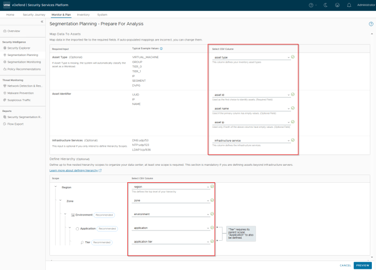Click the Preview button
This screenshot has width=376, height=270.
click(363, 265)
